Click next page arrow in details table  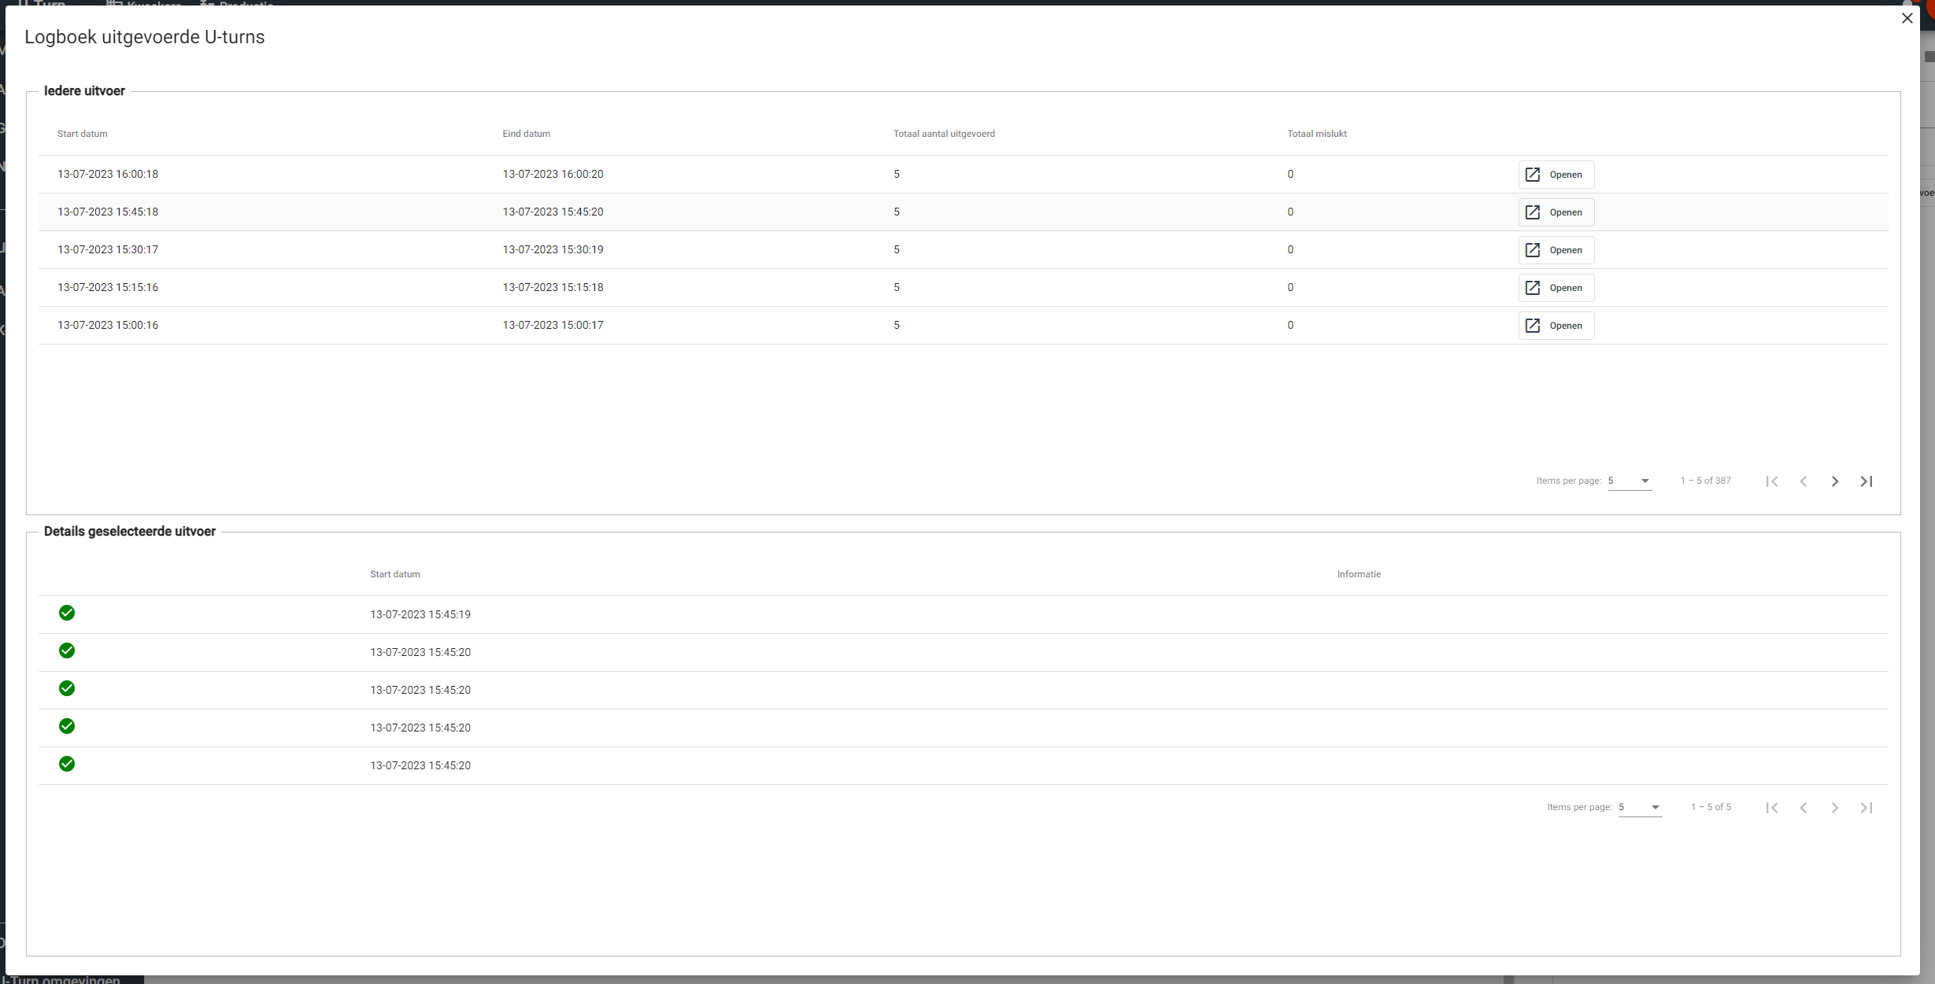1834,808
